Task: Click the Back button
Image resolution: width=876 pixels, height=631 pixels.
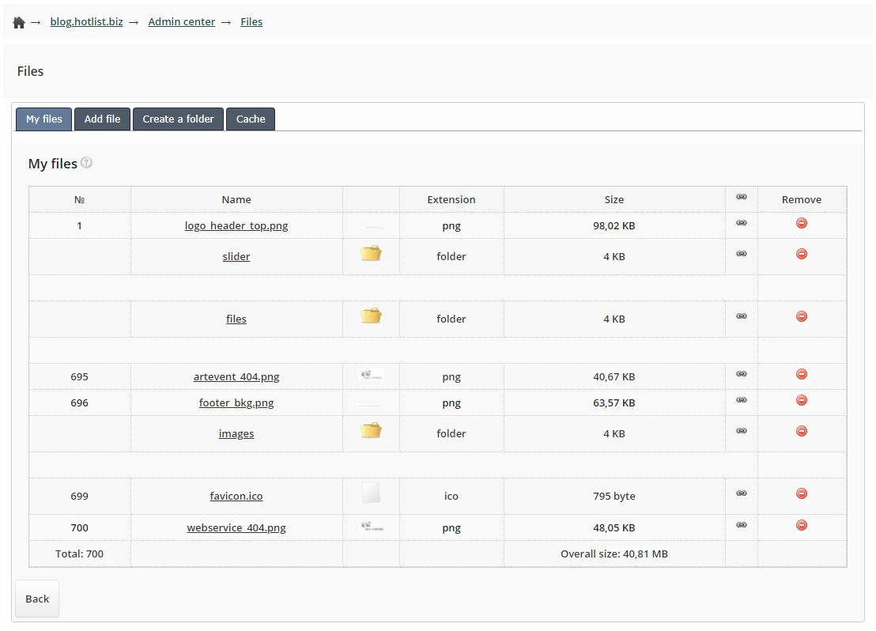Action: pos(37,599)
